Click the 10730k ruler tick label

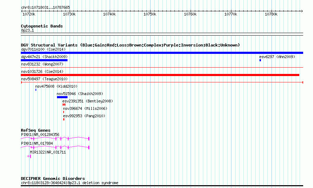(x=69, y=14)
